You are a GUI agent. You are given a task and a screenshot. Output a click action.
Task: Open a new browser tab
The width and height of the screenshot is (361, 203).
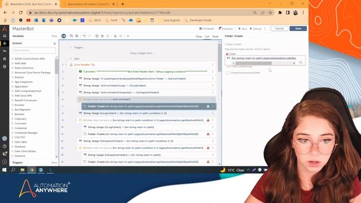coord(122,4)
